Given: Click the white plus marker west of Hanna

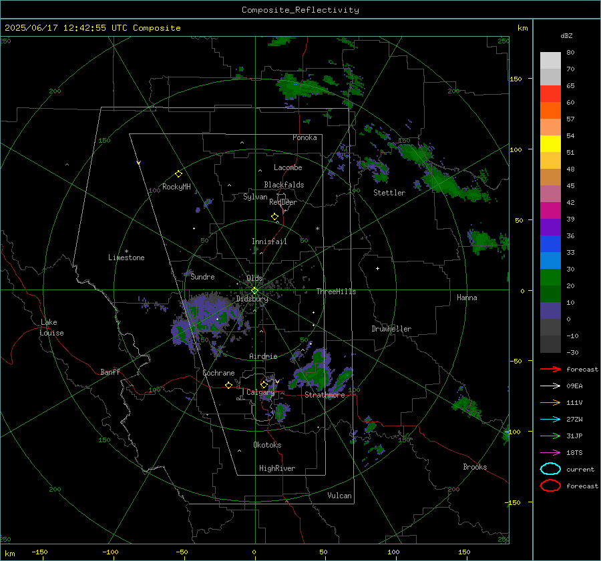Looking at the screenshot, I should 377,268.
